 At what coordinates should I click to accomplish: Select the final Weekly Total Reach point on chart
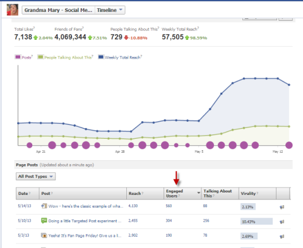point(289,85)
